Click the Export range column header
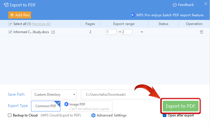 click(x=124, y=24)
